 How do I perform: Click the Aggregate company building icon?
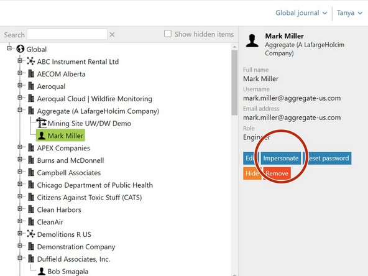pyautogui.click(x=31, y=111)
